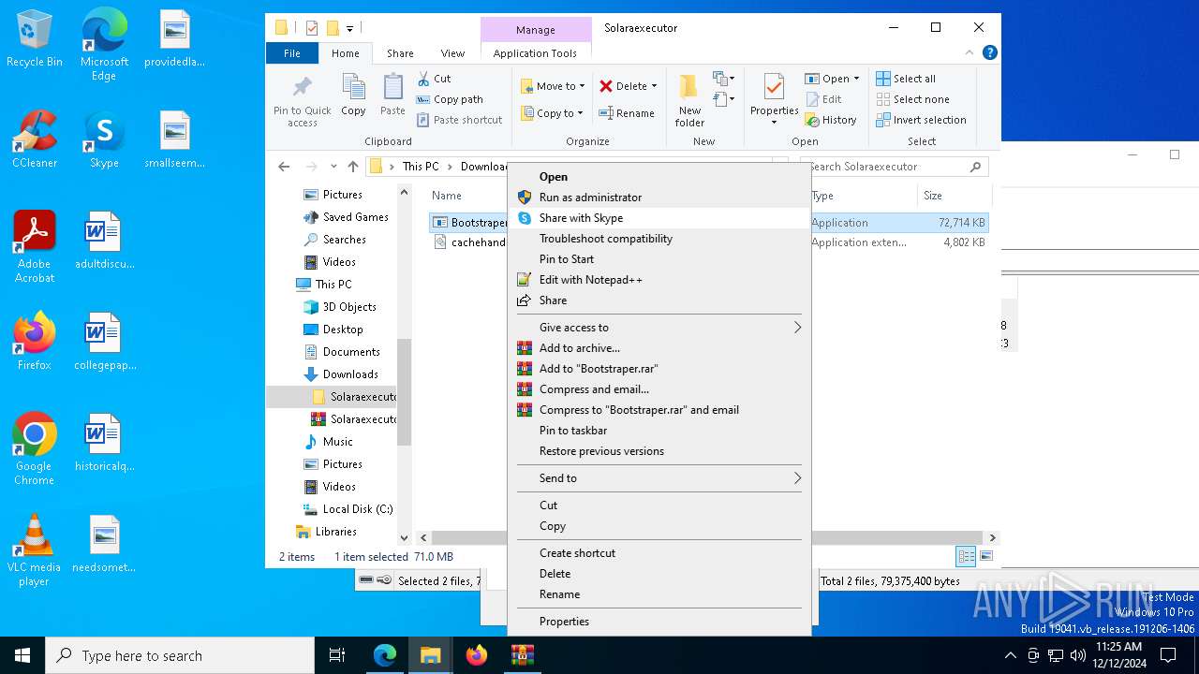Choose Properties in the context menu
Screen dimensions: 1199x674
point(659,622)
